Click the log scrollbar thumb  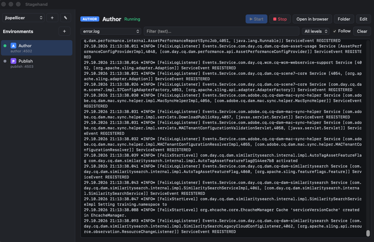(x=368, y=233)
